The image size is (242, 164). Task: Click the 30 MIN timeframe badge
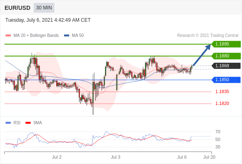click(44, 8)
